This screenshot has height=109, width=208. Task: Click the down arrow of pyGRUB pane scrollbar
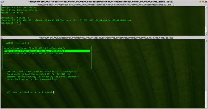tap(206, 107)
